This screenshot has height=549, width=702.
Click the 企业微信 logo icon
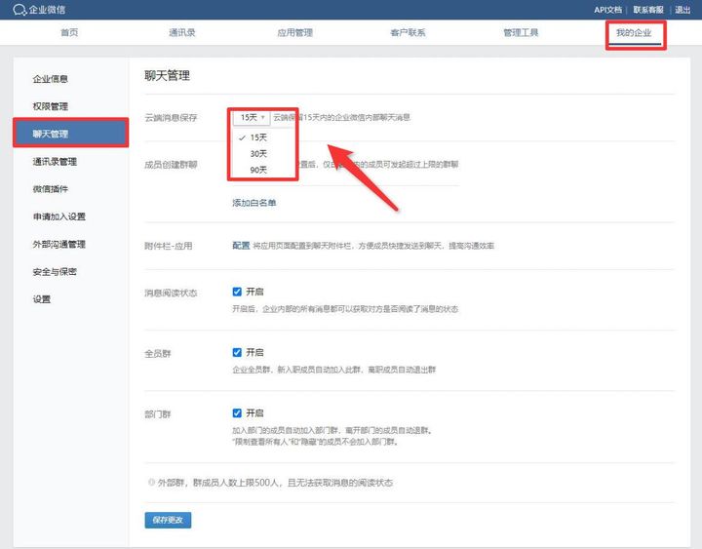click(19, 10)
